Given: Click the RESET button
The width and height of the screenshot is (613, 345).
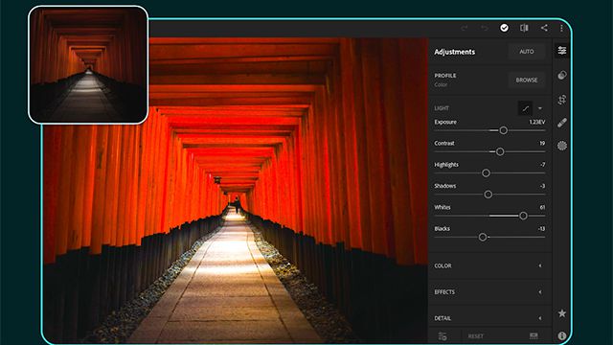Looking at the screenshot, I should tap(476, 336).
